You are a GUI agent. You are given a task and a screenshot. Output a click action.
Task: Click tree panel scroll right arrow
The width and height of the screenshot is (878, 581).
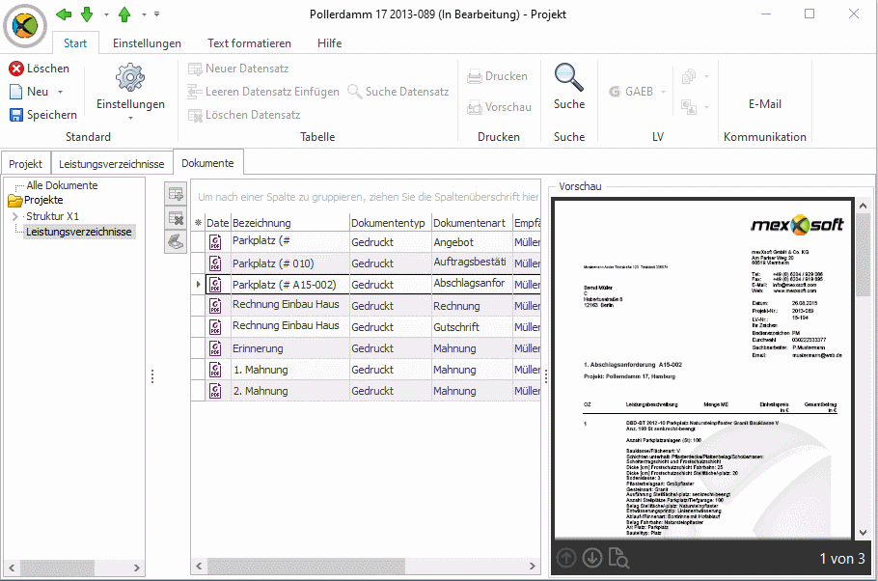[x=137, y=567]
